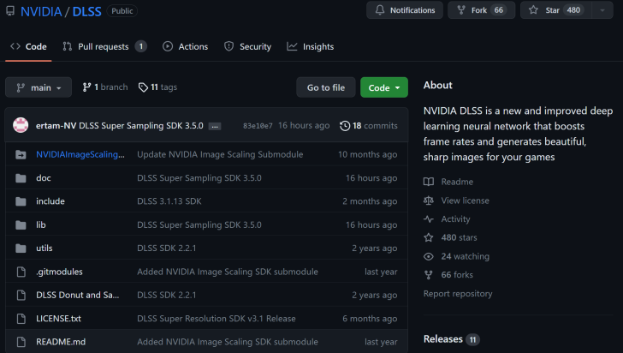Open the NVIDIA organization link
The height and width of the screenshot is (353, 623).
(41, 11)
